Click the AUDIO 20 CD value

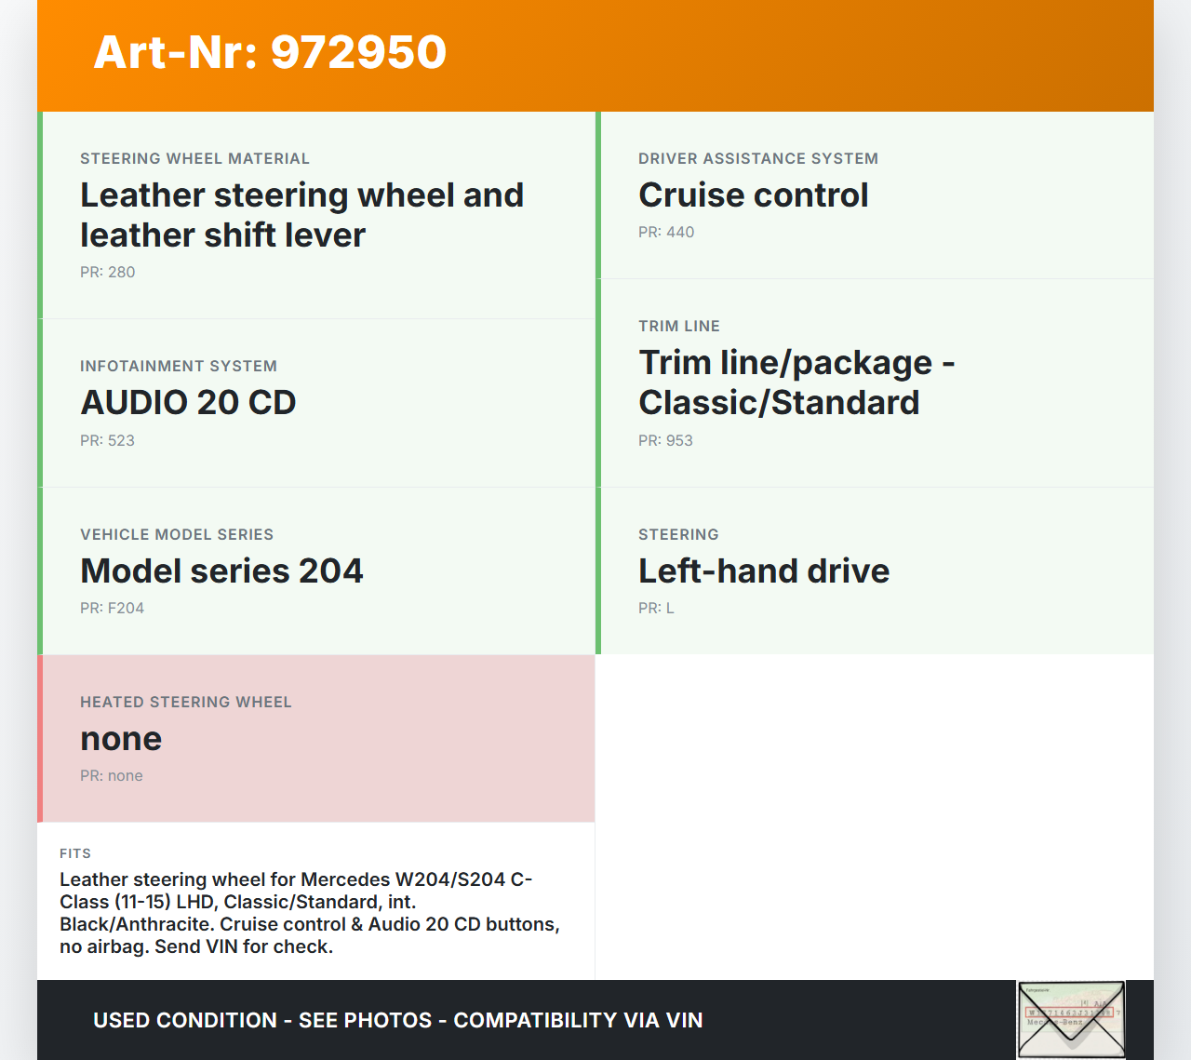(188, 403)
